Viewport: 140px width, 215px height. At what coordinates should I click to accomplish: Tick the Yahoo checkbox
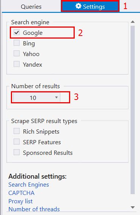point(17,53)
